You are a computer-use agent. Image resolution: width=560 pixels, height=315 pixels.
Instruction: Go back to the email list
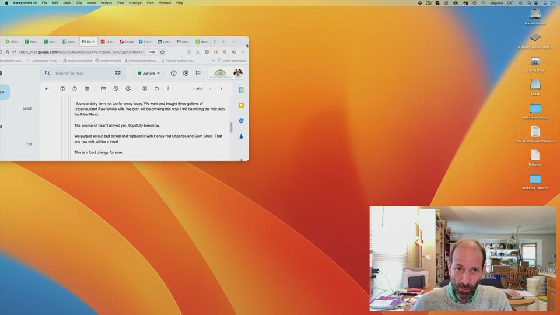47,89
